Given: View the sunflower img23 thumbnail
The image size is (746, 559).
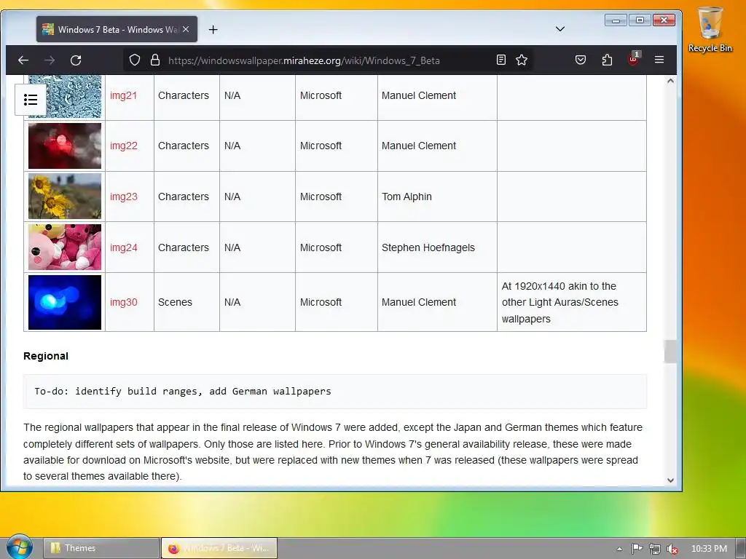Looking at the screenshot, I should [65, 197].
